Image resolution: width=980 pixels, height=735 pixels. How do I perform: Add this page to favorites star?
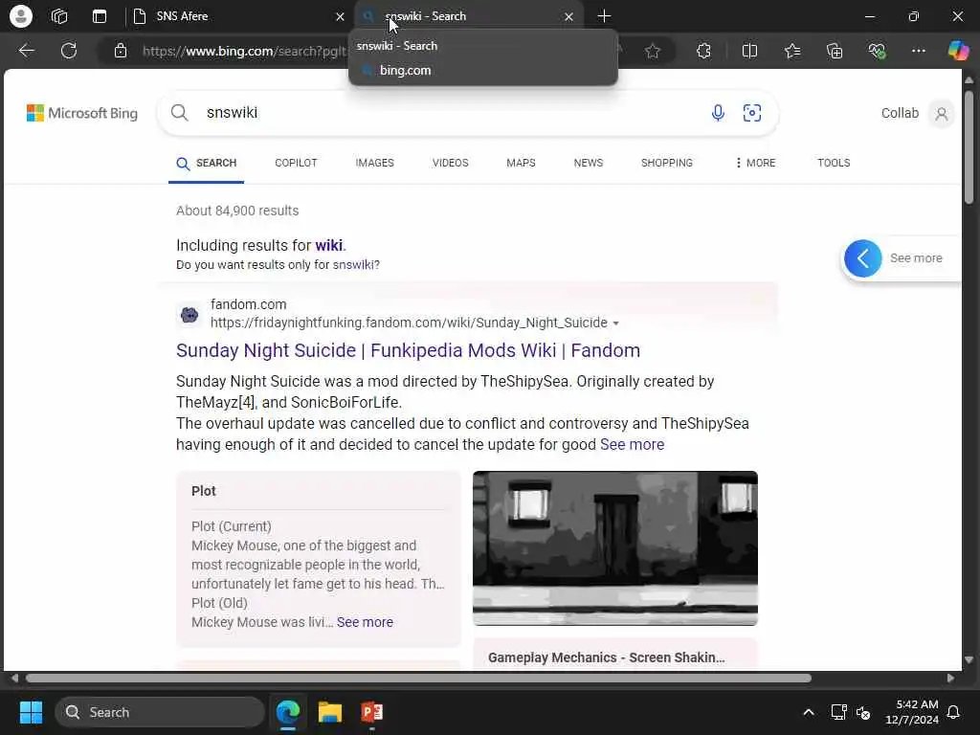pos(653,51)
